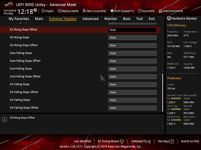The height and width of the screenshot is (150, 201).
Task: Select the Data Falling Slope Offset label
Action: coord(25,61)
